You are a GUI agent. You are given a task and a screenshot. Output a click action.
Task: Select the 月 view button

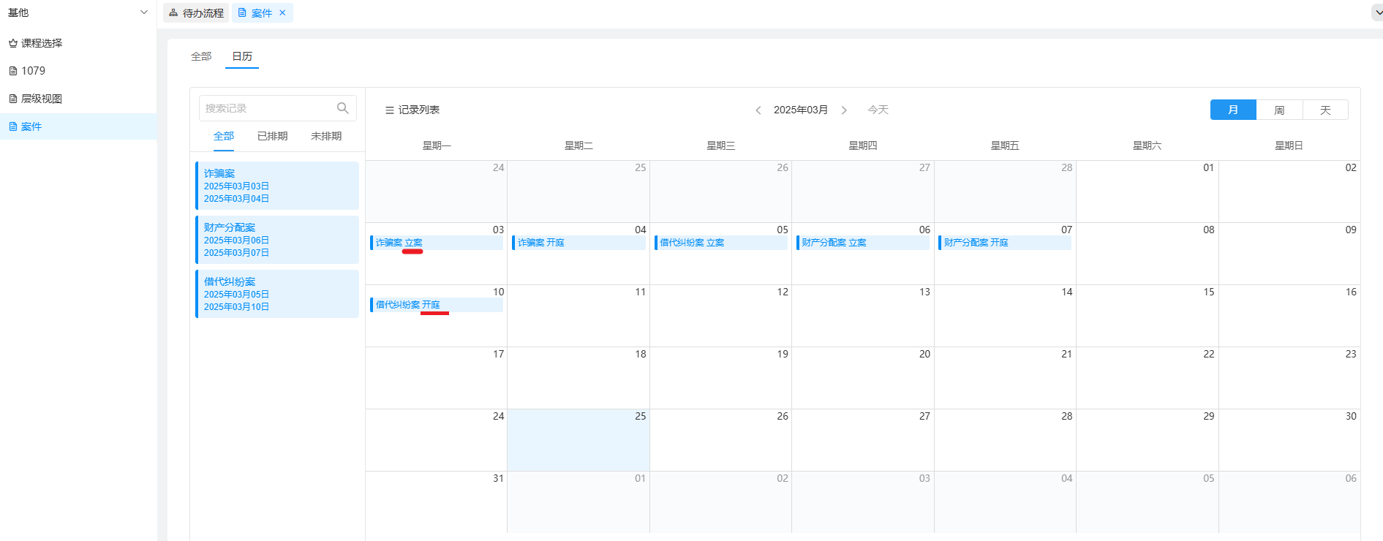(x=1233, y=110)
